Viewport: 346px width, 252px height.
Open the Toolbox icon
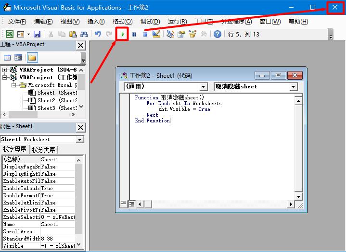pyautogui.click(x=204, y=34)
